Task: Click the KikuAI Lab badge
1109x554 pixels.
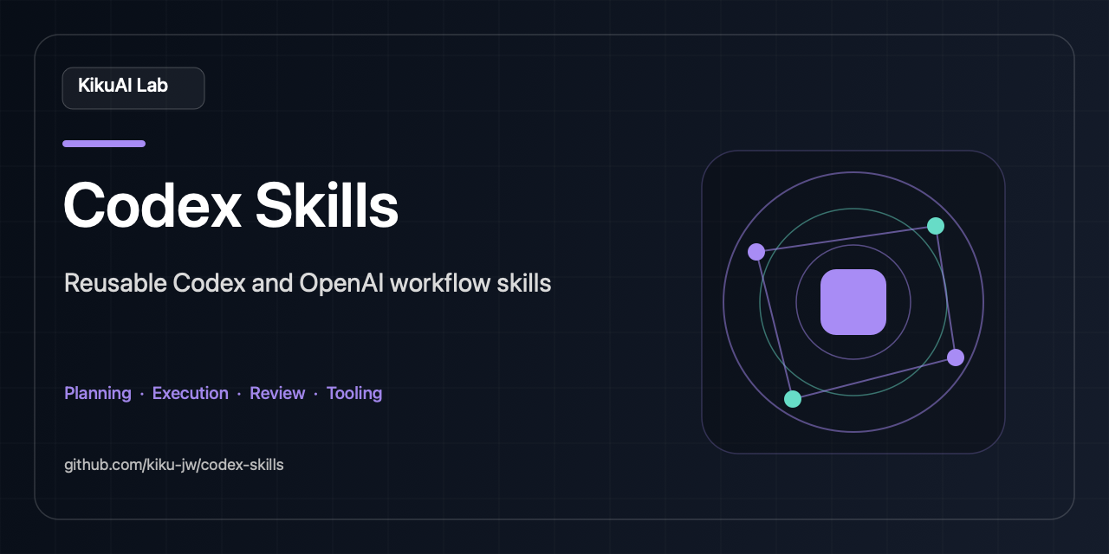Action: coord(133,88)
